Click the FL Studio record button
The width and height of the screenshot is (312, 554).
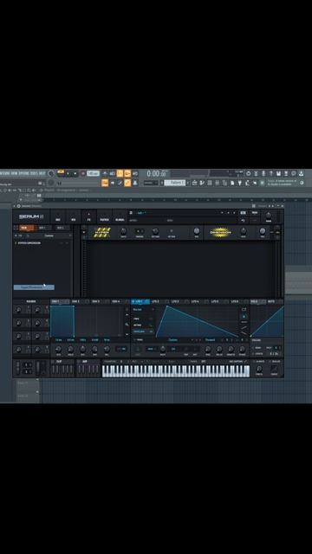click(83, 173)
